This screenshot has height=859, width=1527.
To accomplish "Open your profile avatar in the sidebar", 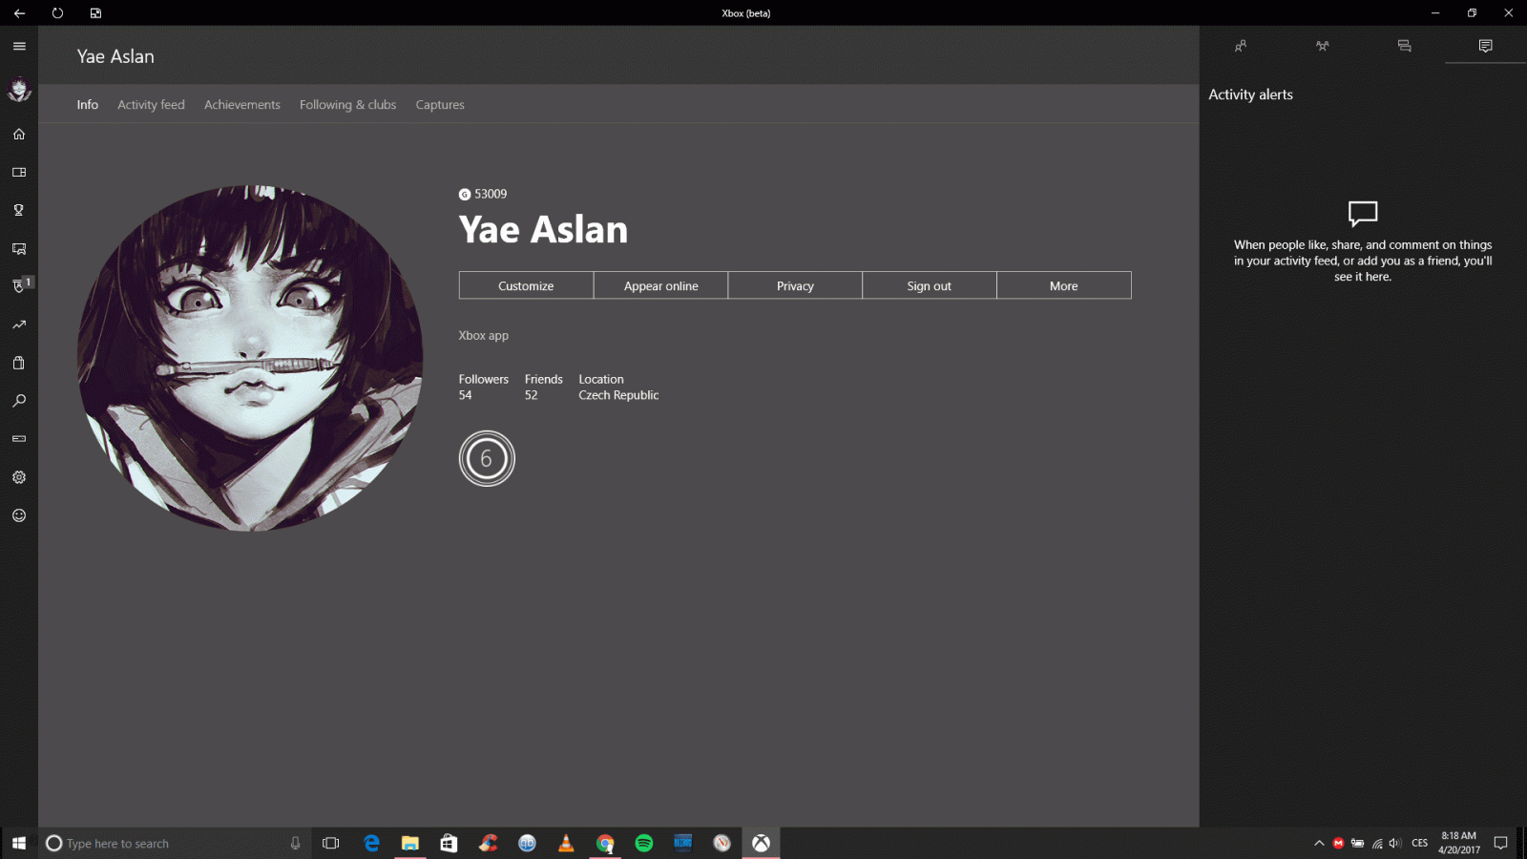I will 18,91.
